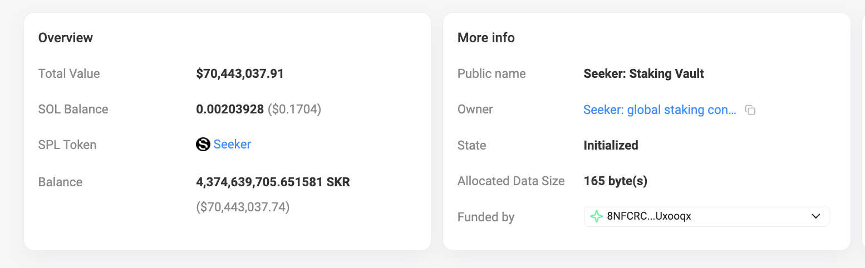The image size is (865, 268).
Task: Click the 165 byte(s) data size
Action: (615, 181)
